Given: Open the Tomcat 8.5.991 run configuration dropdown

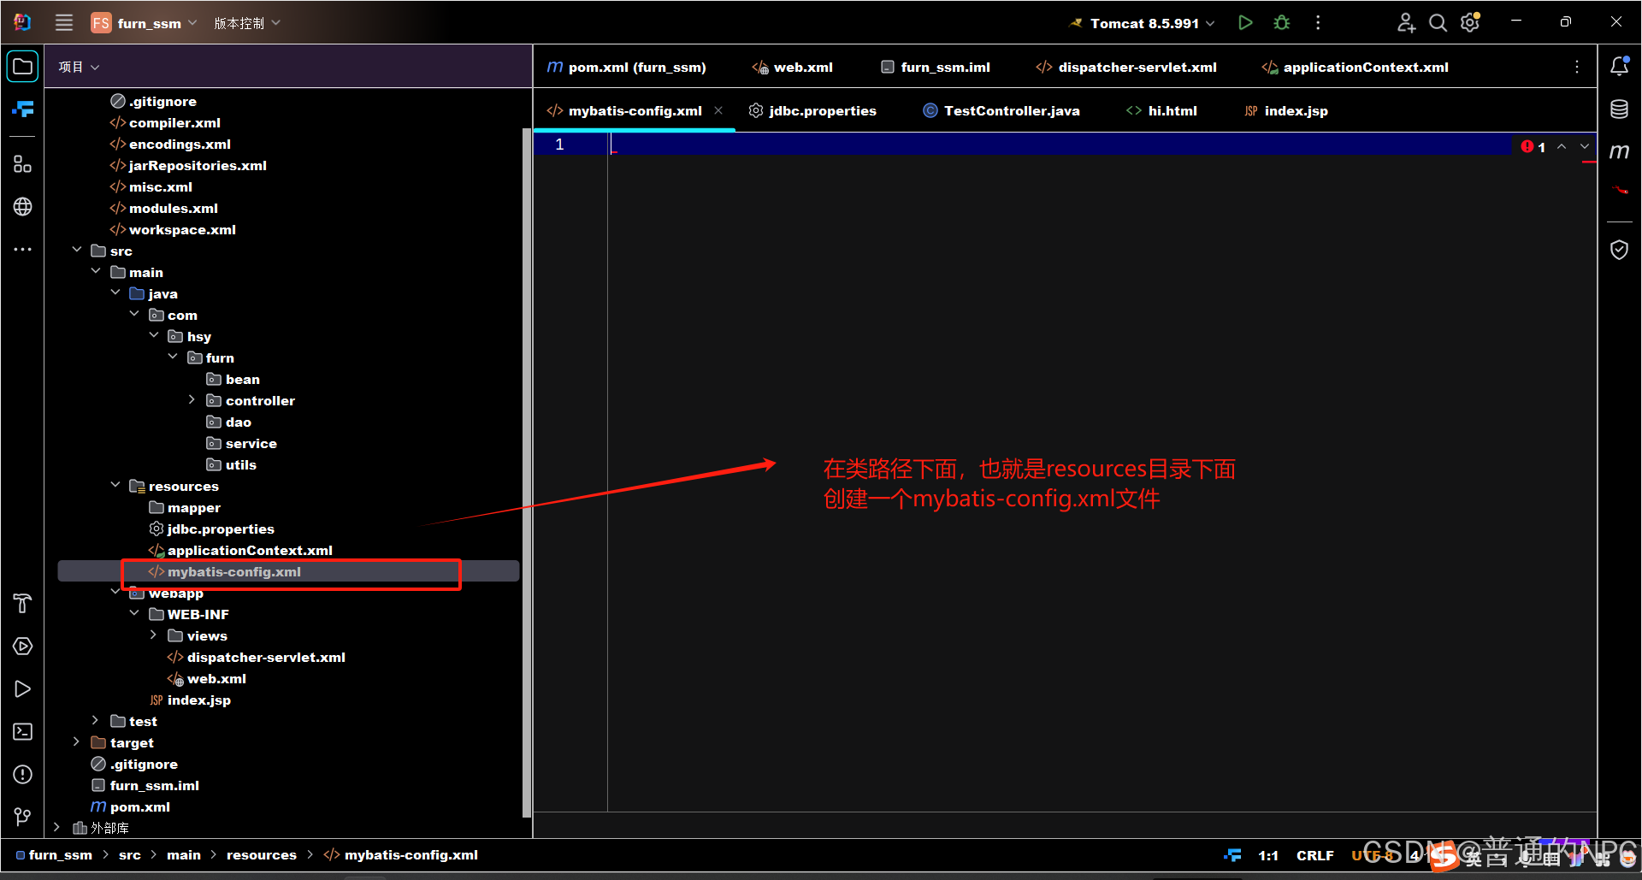Looking at the screenshot, I should [1142, 23].
